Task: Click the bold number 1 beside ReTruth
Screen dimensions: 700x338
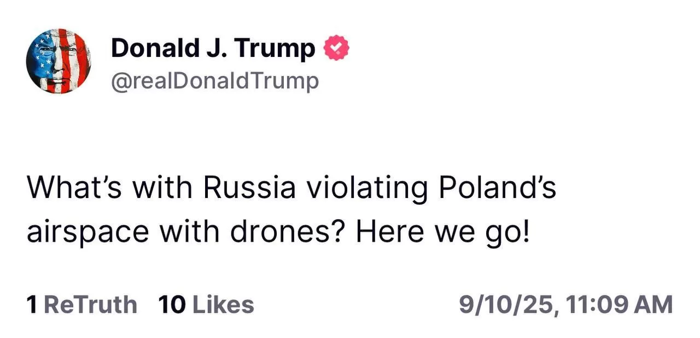Action: click(x=32, y=305)
